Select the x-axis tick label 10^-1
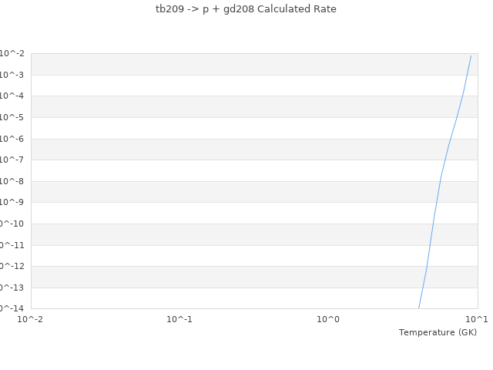Viewport: 493px width, 370px height. 179,319
